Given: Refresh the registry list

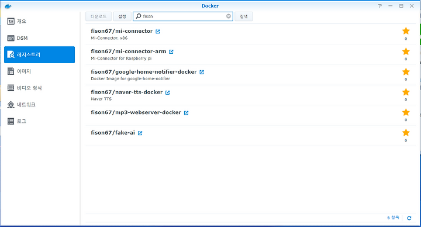Looking at the screenshot, I should click(409, 218).
